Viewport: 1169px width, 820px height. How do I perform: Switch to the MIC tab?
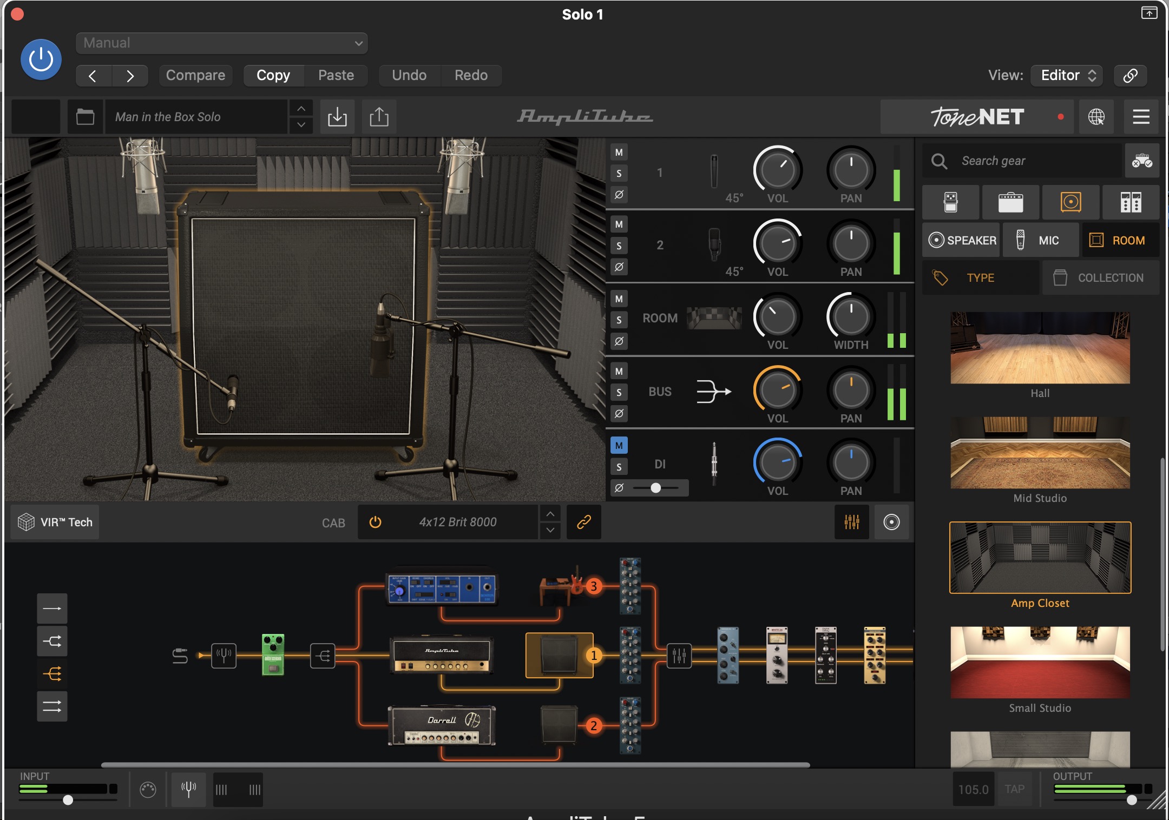1040,240
